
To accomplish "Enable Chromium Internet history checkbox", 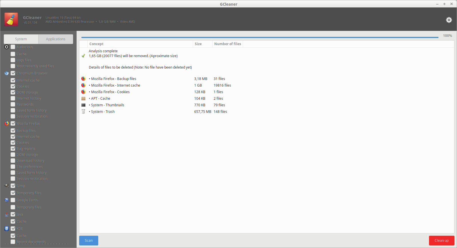I will pyautogui.click(x=13, y=98).
